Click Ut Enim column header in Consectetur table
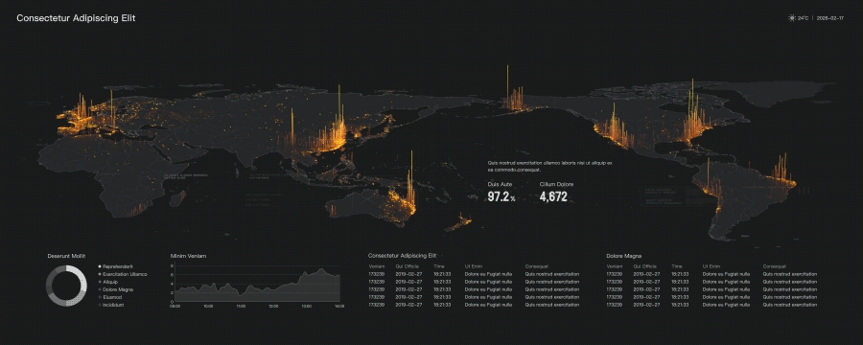Image resolution: width=863 pixels, height=345 pixels. click(x=474, y=266)
